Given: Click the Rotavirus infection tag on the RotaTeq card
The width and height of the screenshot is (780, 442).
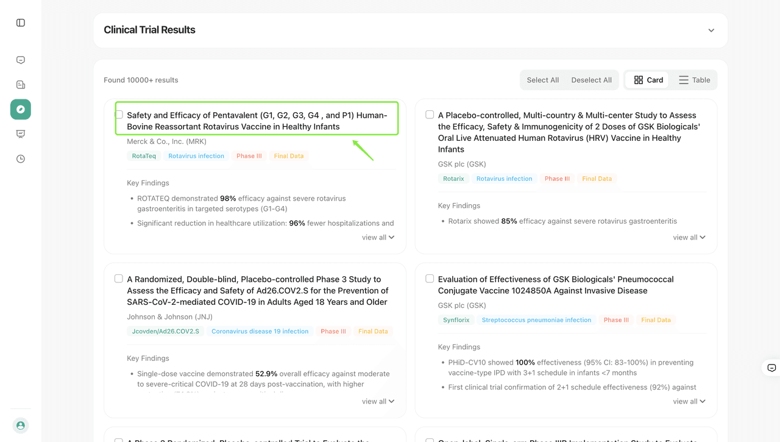Looking at the screenshot, I should click(196, 155).
